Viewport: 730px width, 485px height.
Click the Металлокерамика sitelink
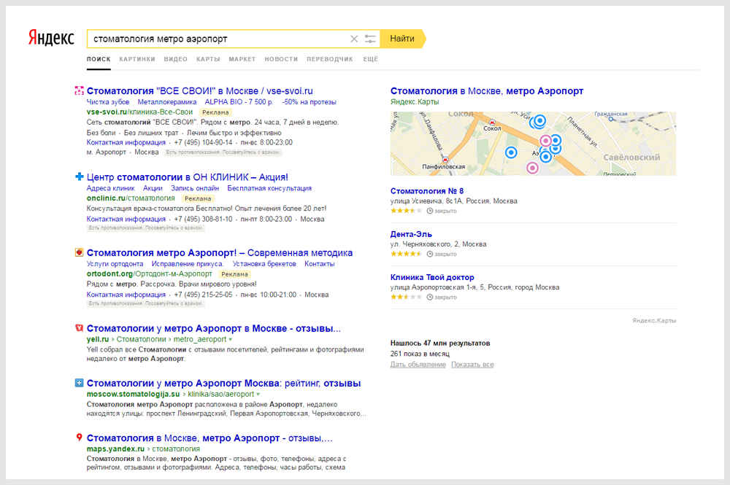(167, 102)
